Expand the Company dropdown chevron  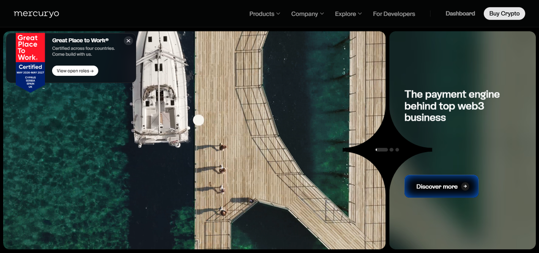point(322,14)
